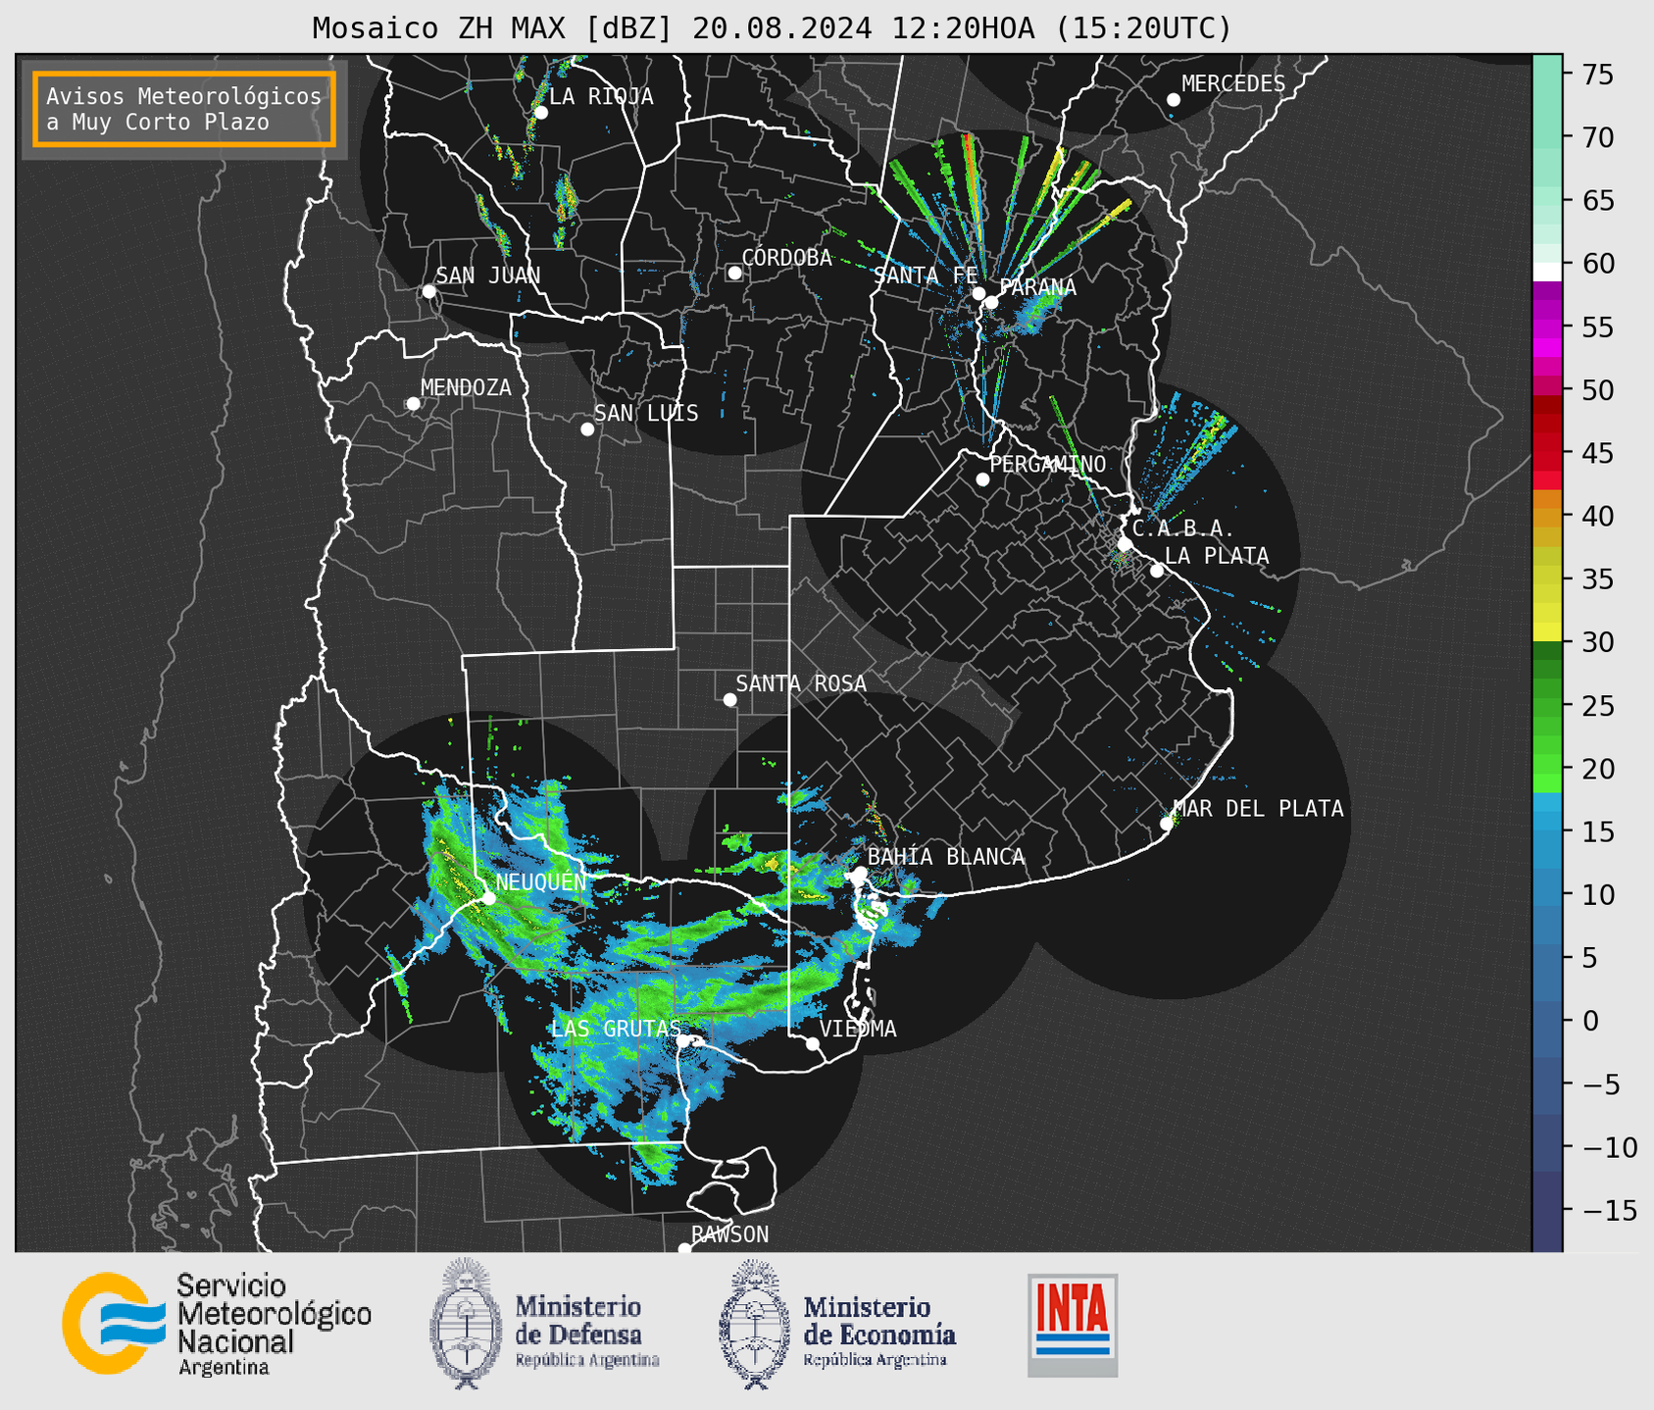Click the timestamp 12:20HOA (15:20UTC)
The width and height of the screenshot is (1654, 1410).
pos(1061,28)
